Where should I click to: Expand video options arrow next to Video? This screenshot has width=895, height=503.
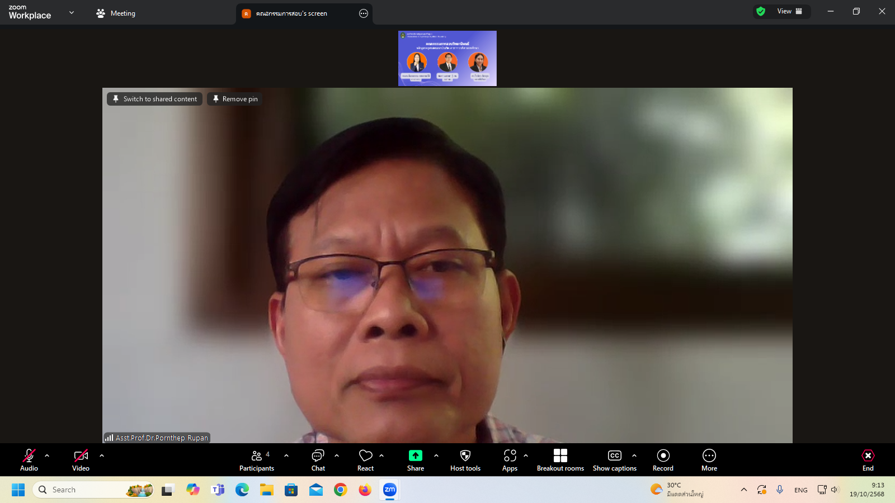click(102, 455)
